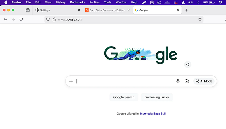Switch to AI Mode search
This screenshot has width=226, height=129.
(x=204, y=81)
